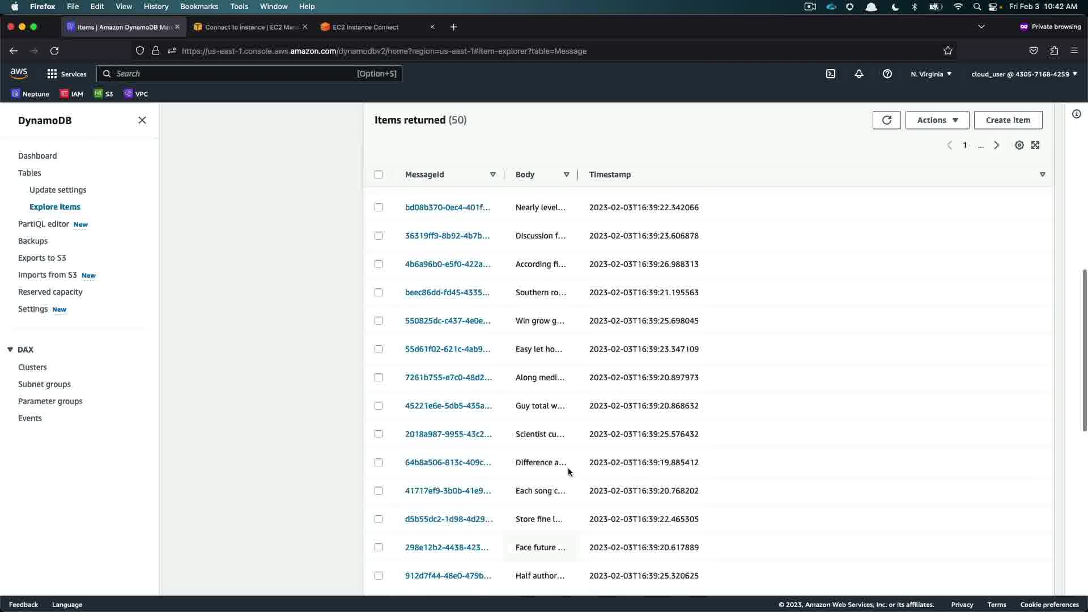This screenshot has height=612, width=1088.
Task: Close the DynamoDB side navigation
Action: pyautogui.click(x=142, y=120)
